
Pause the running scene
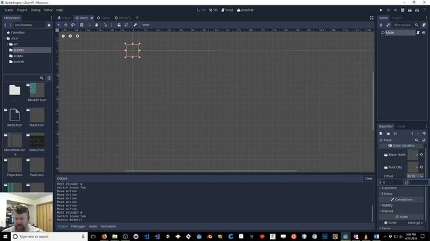[x=388, y=10]
